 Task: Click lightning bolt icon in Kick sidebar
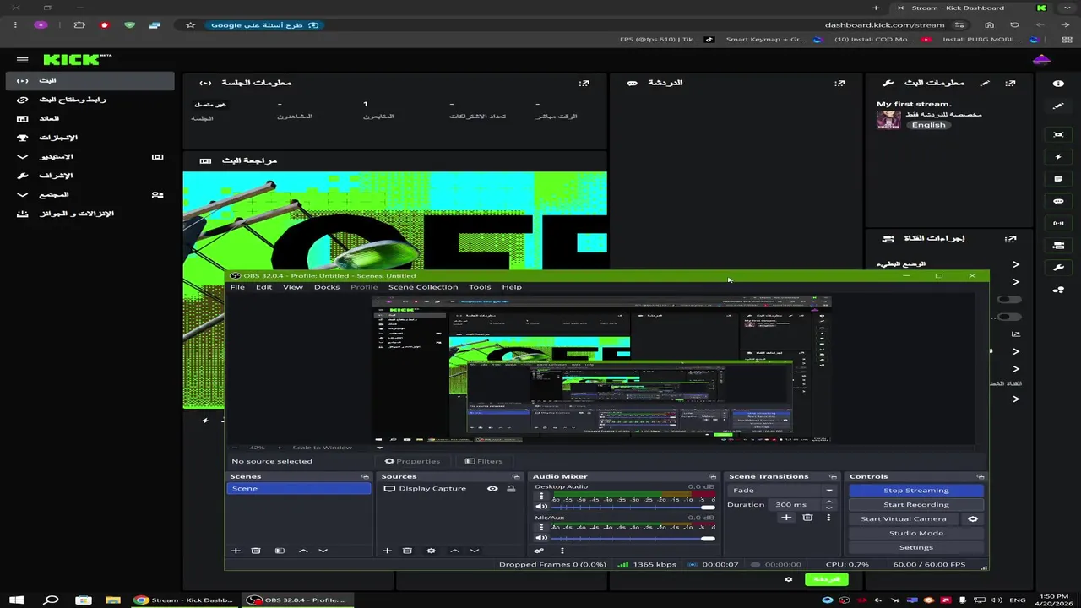pyautogui.click(x=1058, y=157)
